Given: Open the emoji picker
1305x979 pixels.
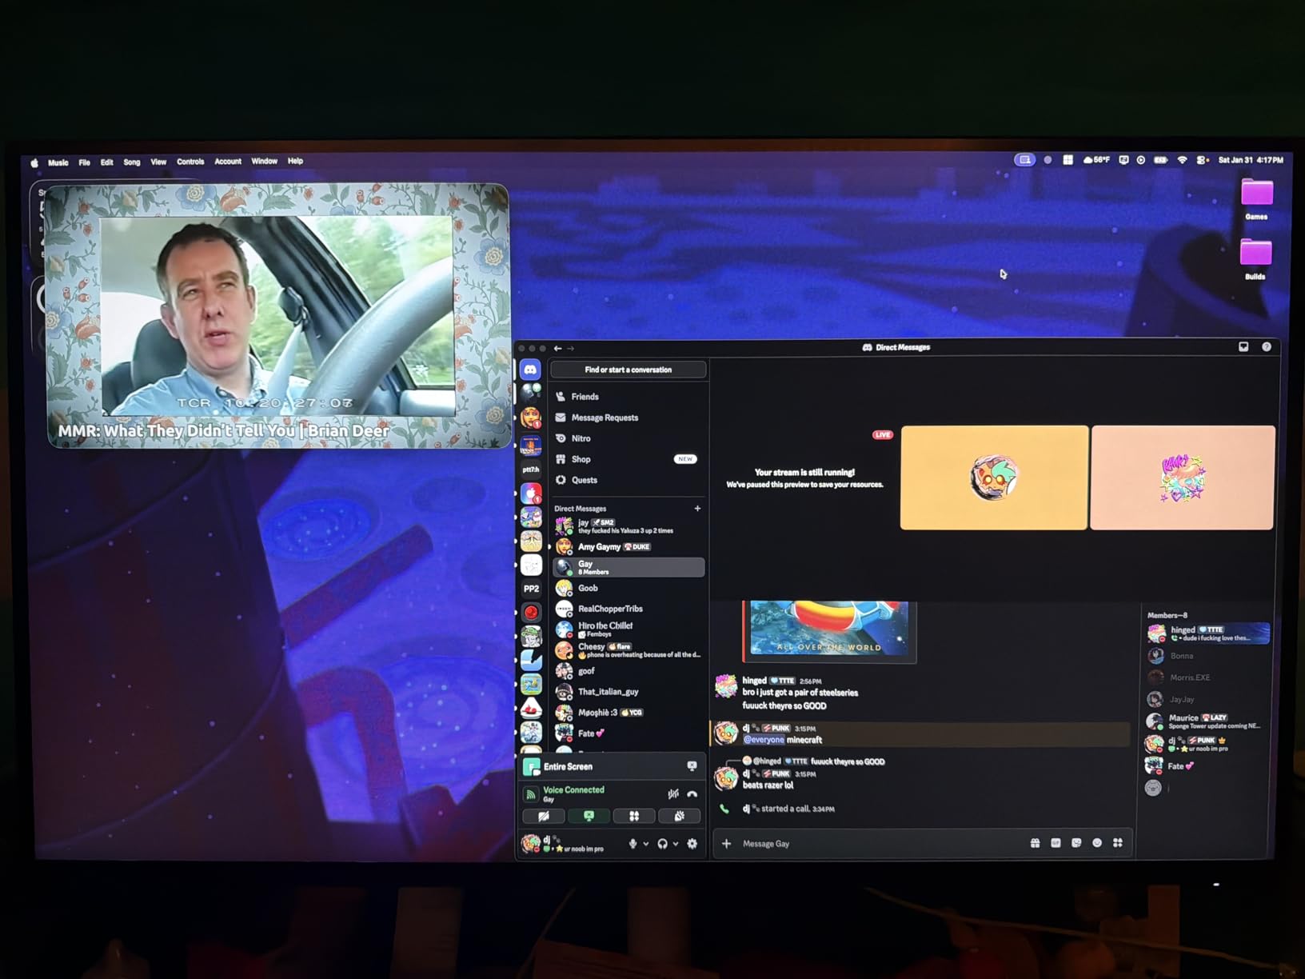Looking at the screenshot, I should pos(1097,842).
